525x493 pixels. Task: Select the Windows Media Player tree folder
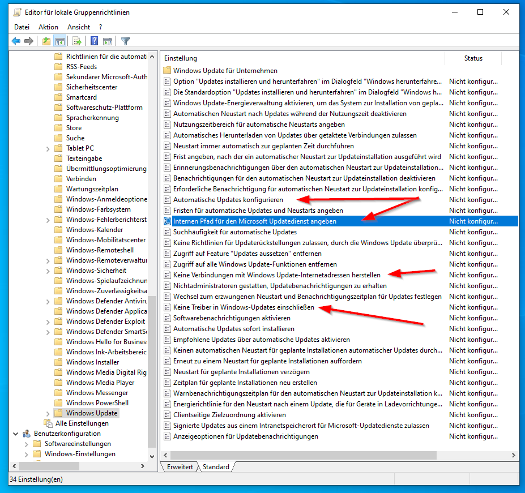click(100, 383)
